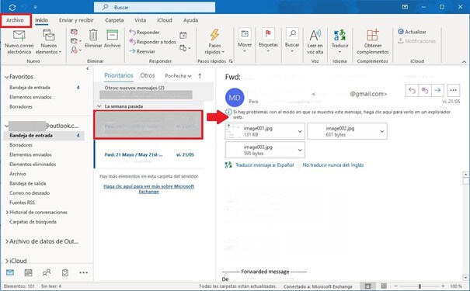Open the Enviar y recibir tab

76,20
